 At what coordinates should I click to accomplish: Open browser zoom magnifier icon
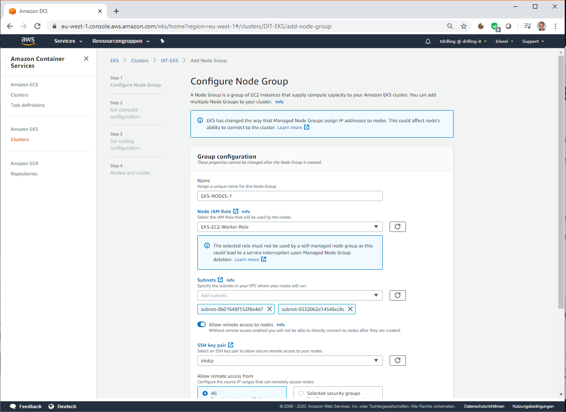450,26
